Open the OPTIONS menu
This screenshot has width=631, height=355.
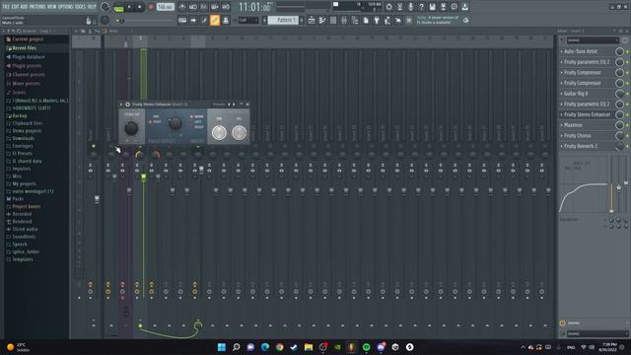coord(66,7)
